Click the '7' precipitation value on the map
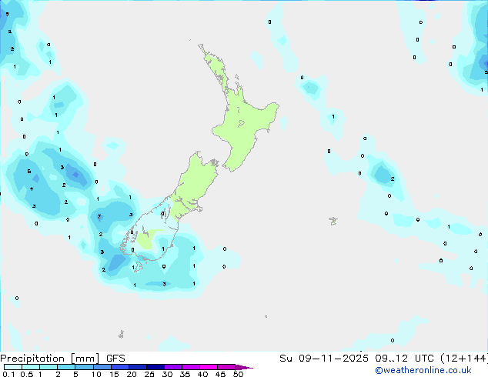This screenshot has height=377, width=488. [99, 216]
